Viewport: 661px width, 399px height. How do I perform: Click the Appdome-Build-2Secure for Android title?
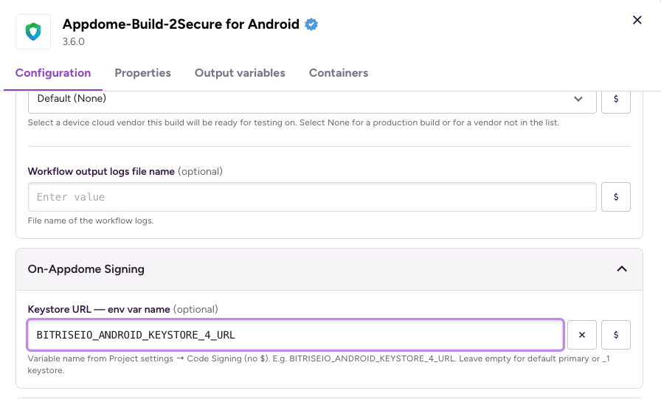(181, 24)
